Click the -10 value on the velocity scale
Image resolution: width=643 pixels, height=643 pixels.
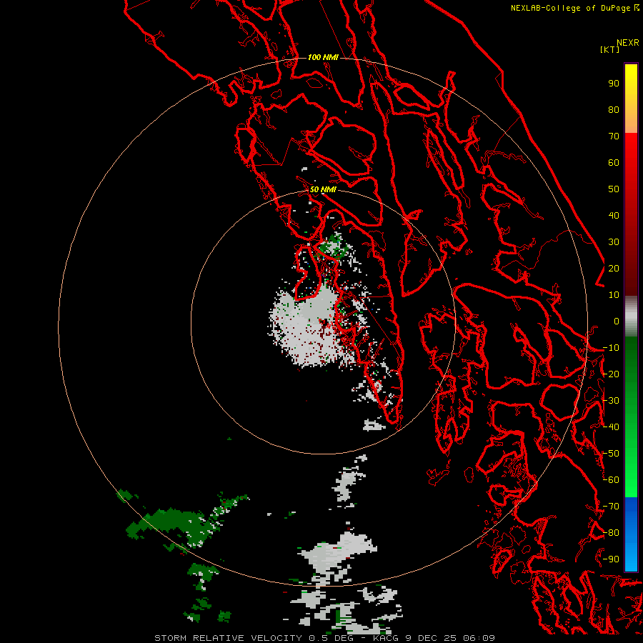click(x=611, y=348)
